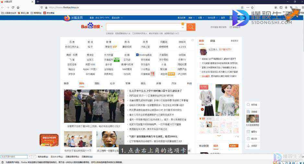Viewport: 304px width, 164px height.
Task: Open 火狐官方站点 bookmark folder
Action: [x=9, y=13]
